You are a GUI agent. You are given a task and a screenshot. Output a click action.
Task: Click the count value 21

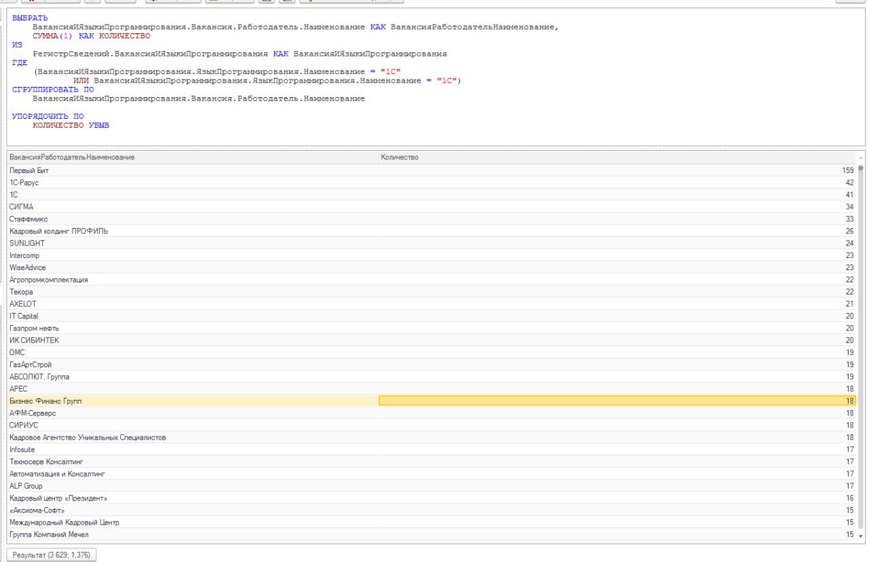point(849,303)
